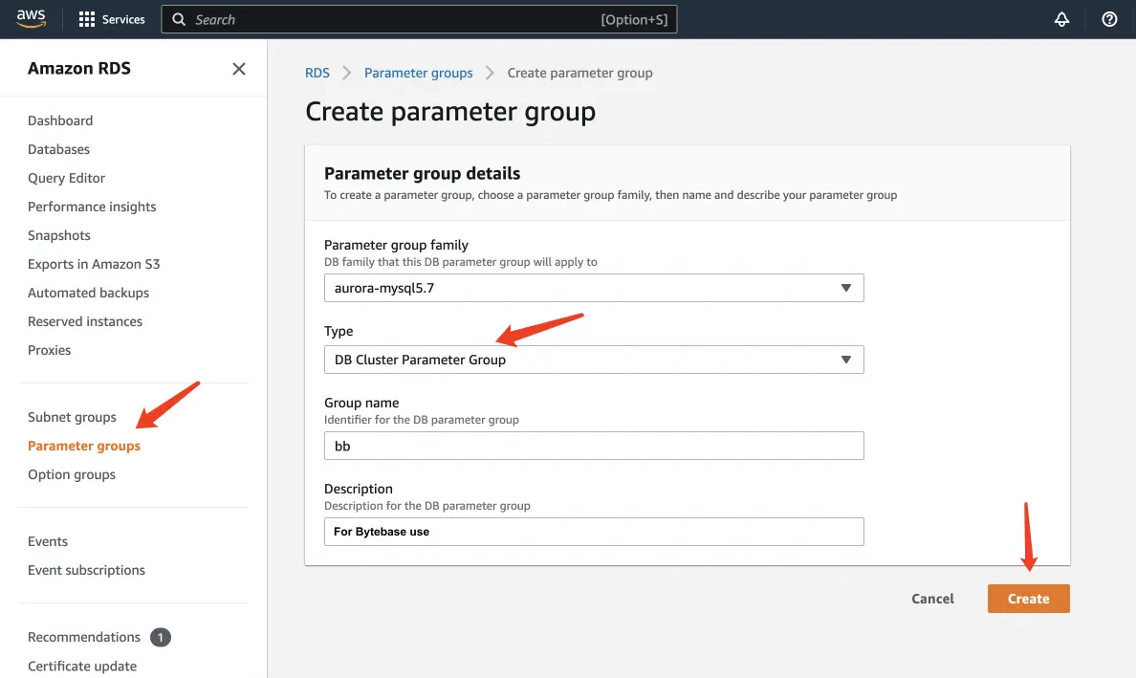Open Automated backups in sidebar
The height and width of the screenshot is (678, 1136).
88,293
